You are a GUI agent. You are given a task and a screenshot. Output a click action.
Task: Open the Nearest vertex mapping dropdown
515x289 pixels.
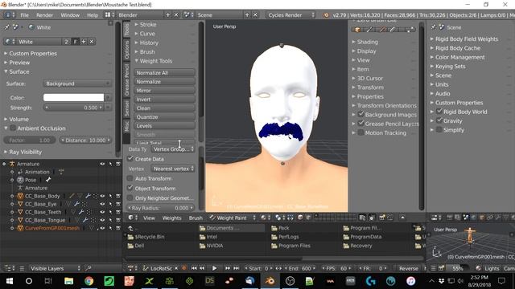[173, 169]
